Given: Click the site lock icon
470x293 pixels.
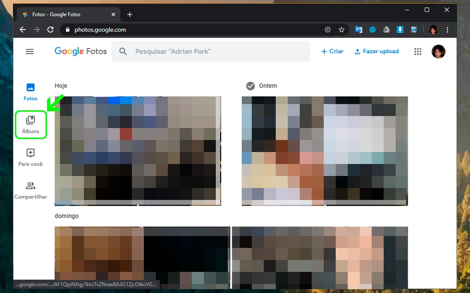Looking at the screenshot, I should 68,30.
